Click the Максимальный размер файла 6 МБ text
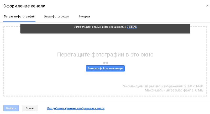Viewport: 210px width, 114px height. click(x=174, y=90)
